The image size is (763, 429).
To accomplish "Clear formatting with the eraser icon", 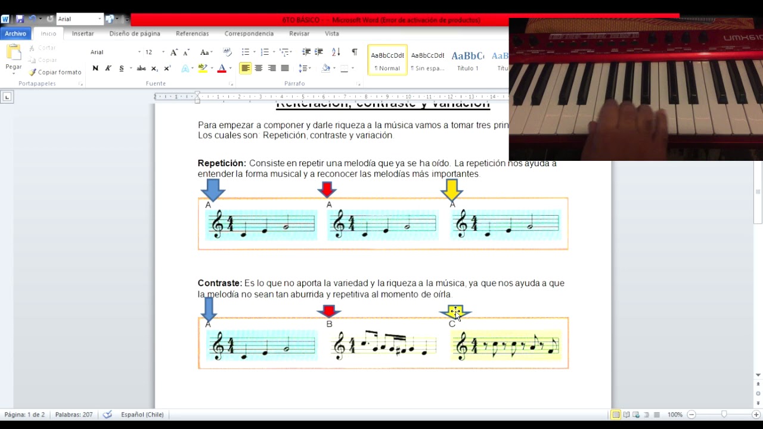I will tap(227, 52).
